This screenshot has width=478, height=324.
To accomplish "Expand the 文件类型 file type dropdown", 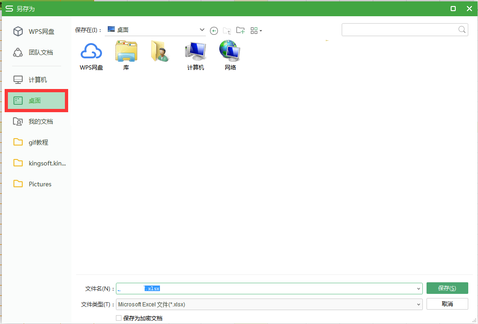I will pos(419,305).
